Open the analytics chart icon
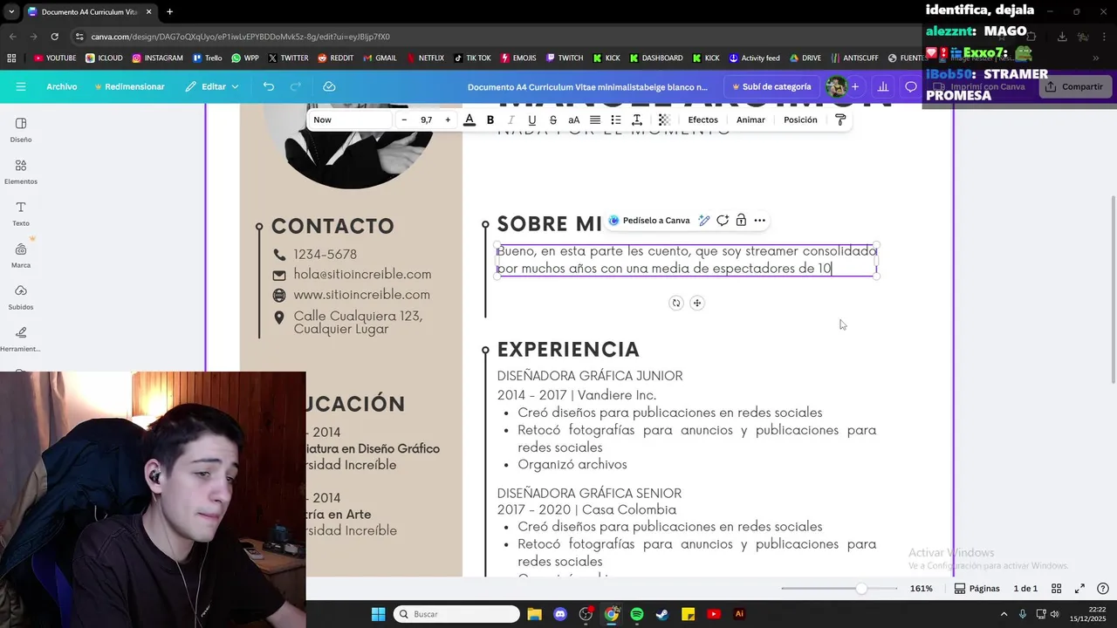This screenshot has width=1117, height=628. click(x=883, y=86)
